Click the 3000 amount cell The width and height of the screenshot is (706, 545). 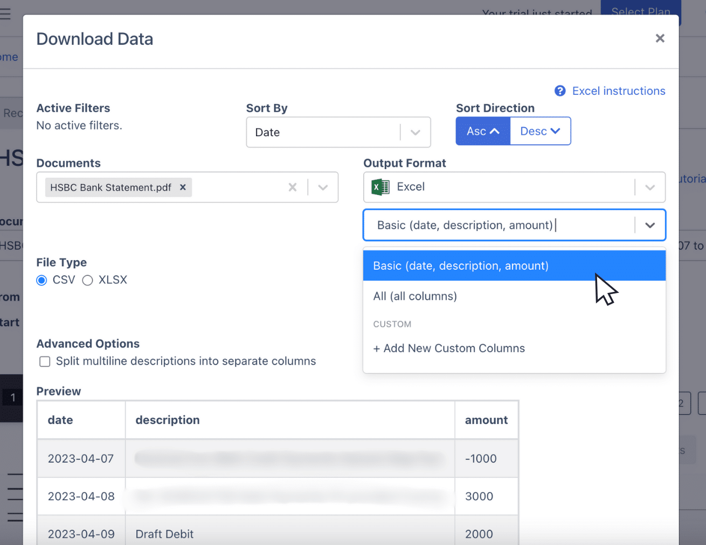pos(487,496)
